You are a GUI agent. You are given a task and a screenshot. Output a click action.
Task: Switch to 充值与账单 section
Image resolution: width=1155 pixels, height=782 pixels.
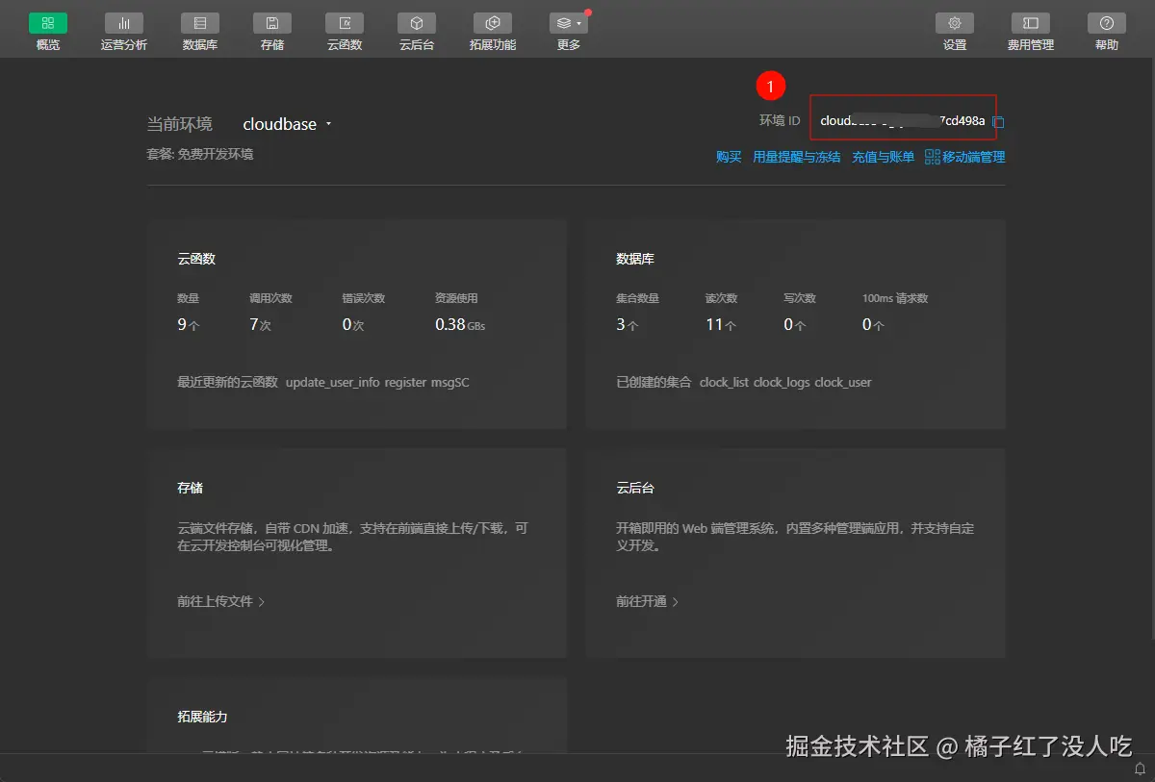tap(882, 157)
